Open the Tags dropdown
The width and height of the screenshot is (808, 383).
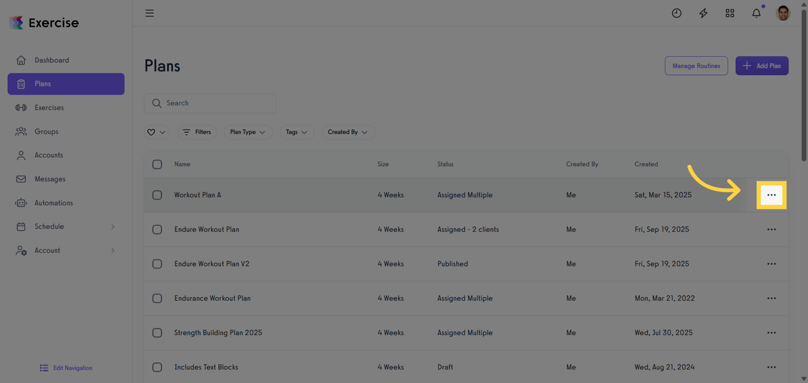[297, 132]
